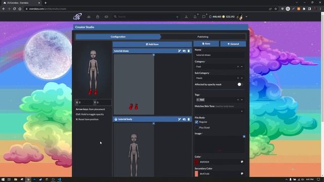Remove the image in the Image field
Image resolution: width=324 pixels, height=182 pixels.
coord(244,136)
